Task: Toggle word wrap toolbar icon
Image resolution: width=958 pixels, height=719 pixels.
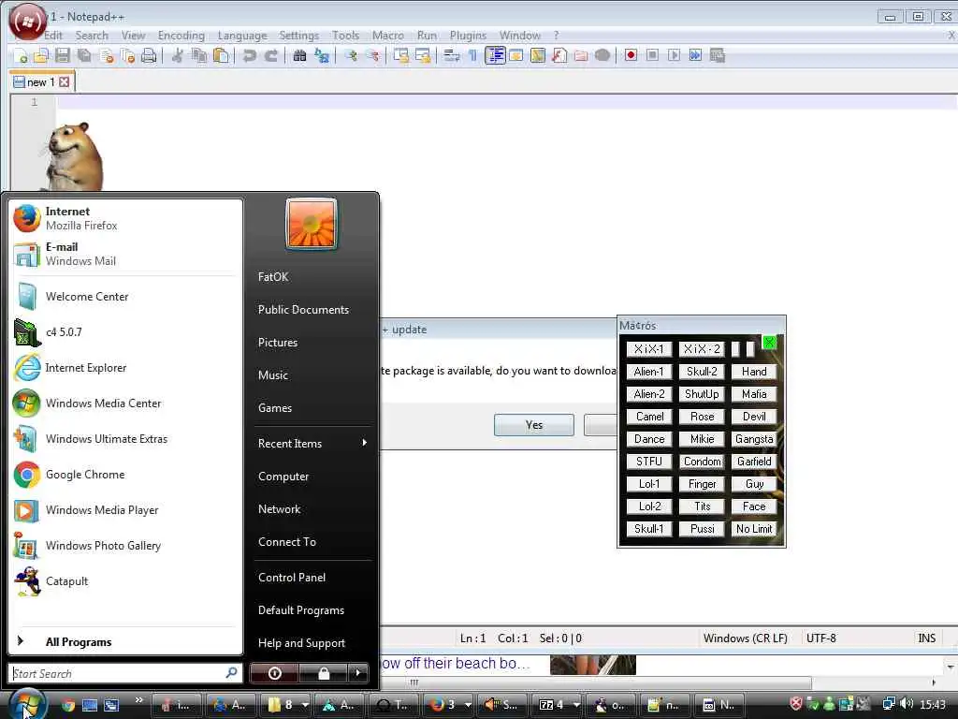Action: pyautogui.click(x=452, y=56)
